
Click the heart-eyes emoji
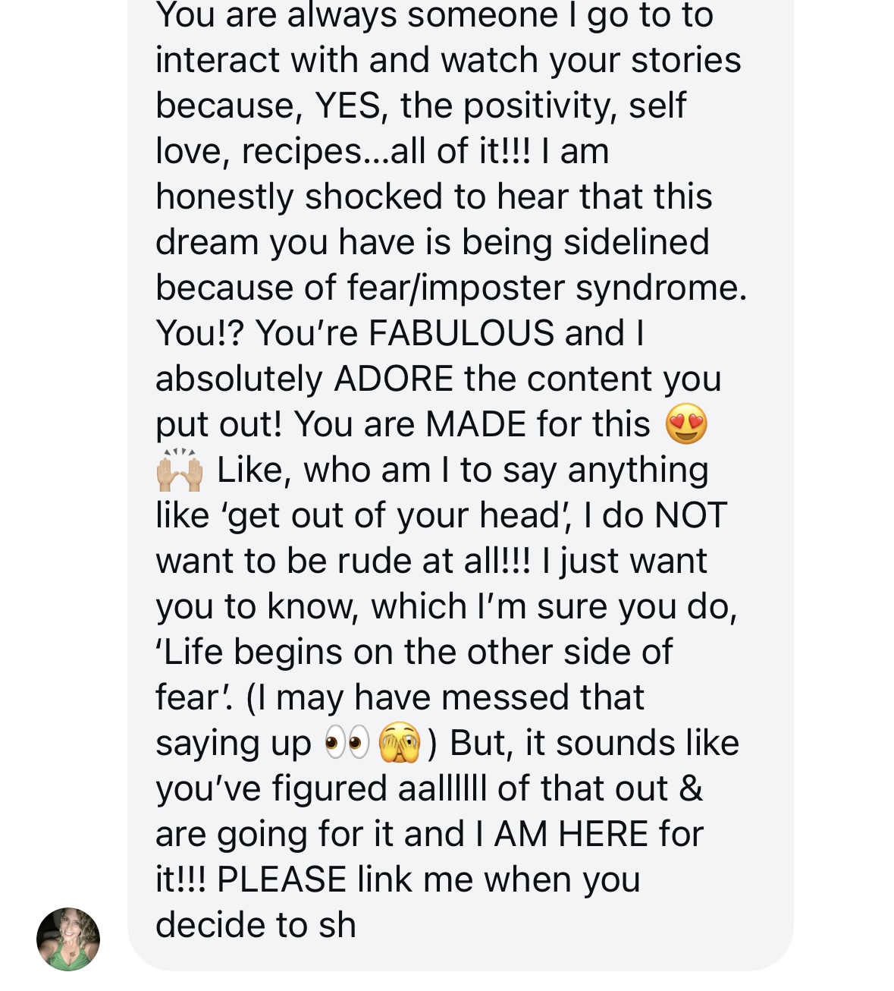tap(686, 424)
